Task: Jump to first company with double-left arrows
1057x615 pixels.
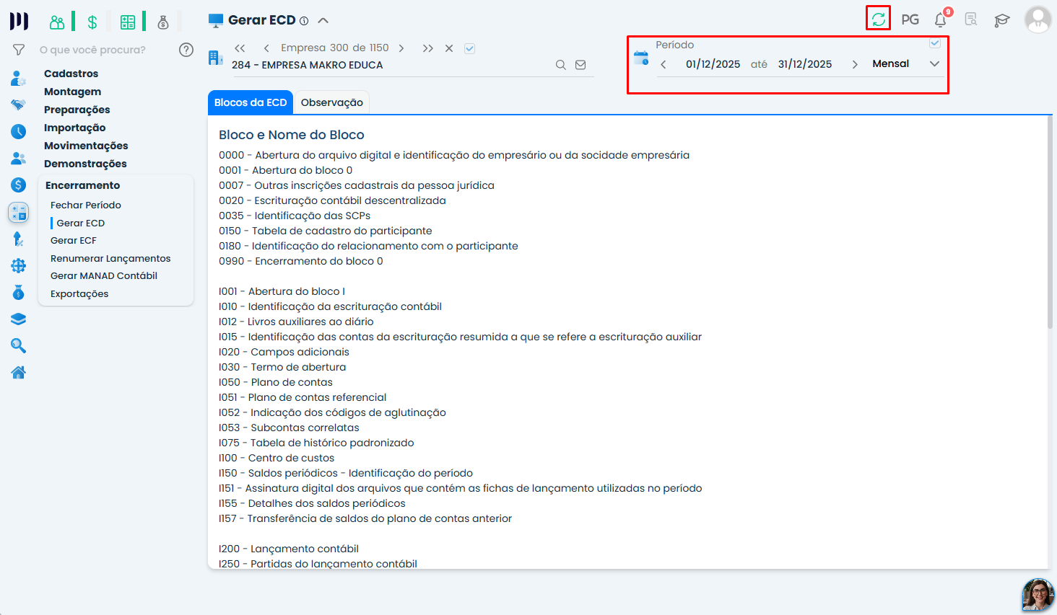Action: click(240, 48)
